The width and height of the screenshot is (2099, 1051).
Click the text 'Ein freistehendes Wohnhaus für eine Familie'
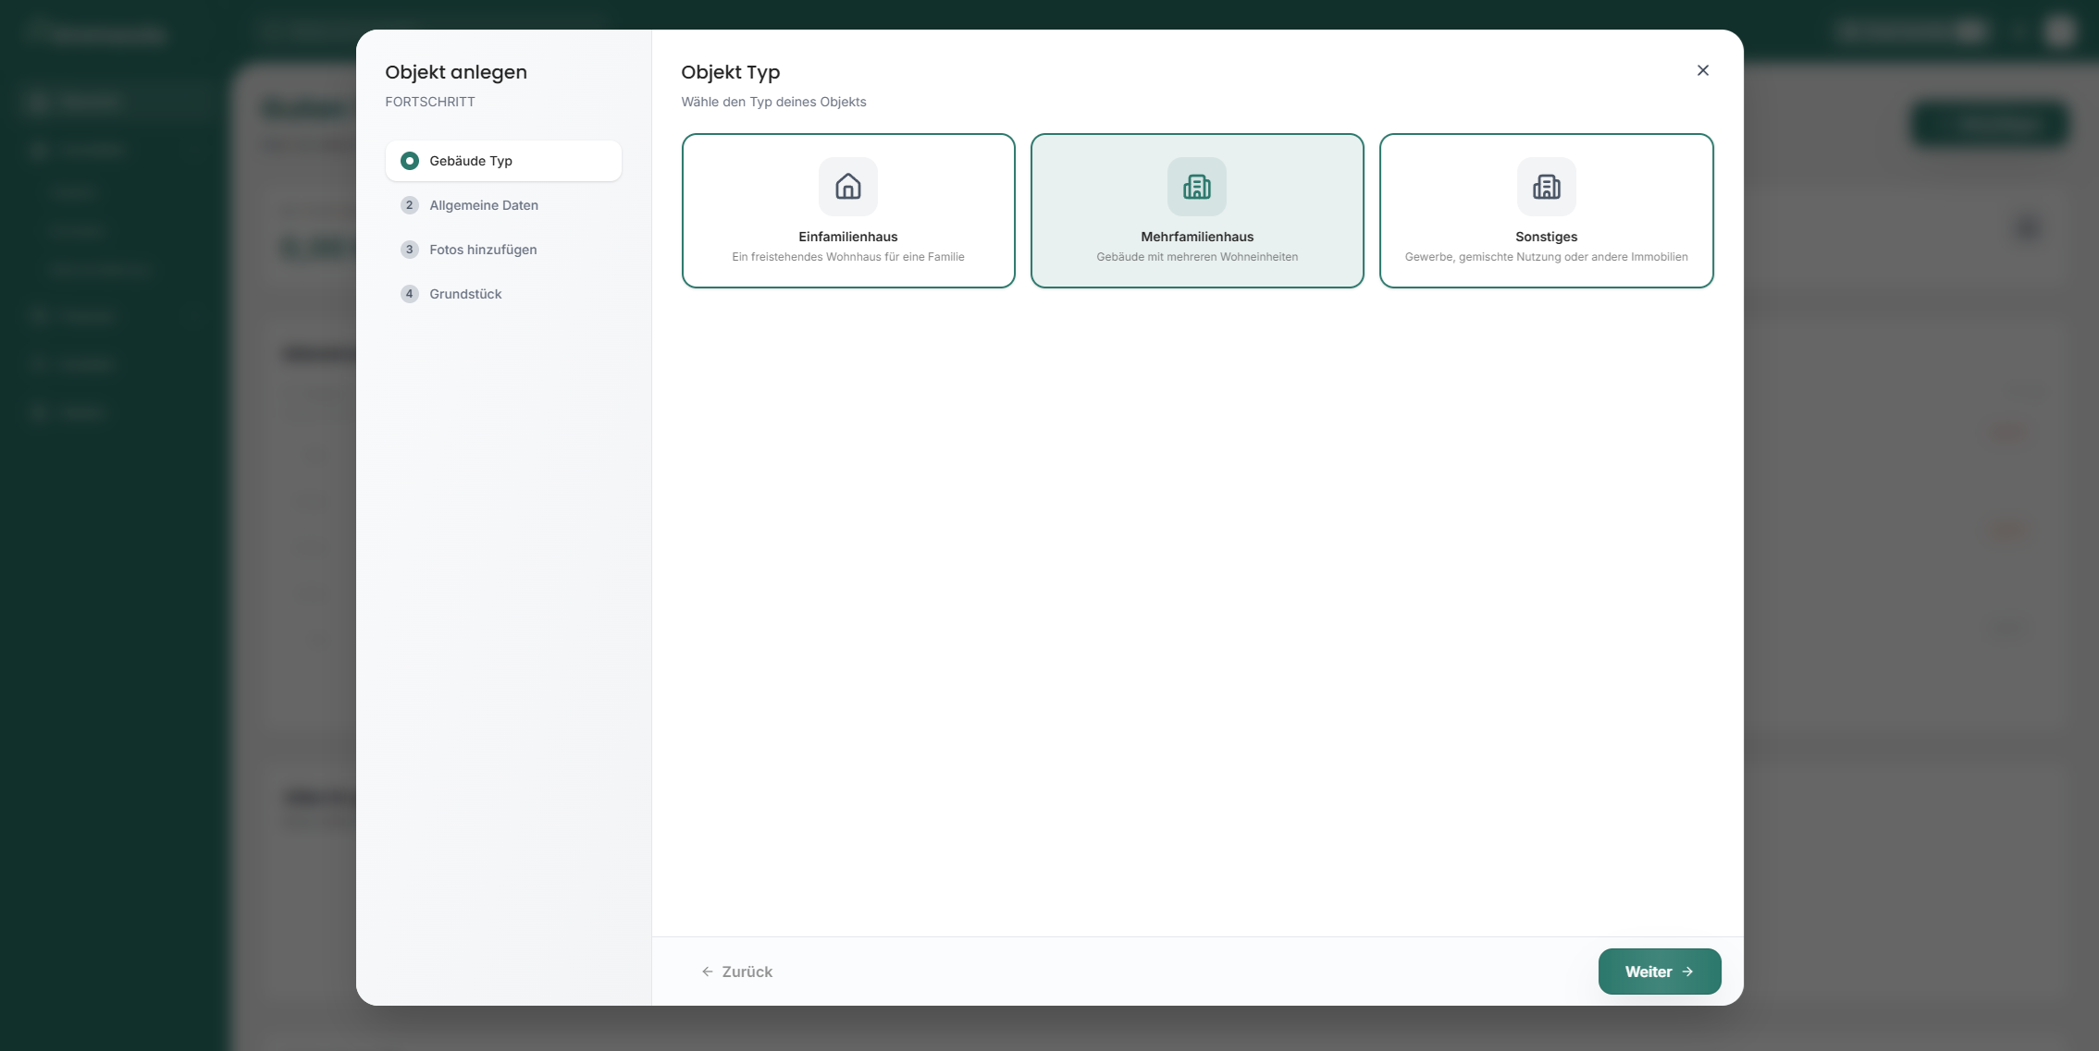click(x=848, y=257)
